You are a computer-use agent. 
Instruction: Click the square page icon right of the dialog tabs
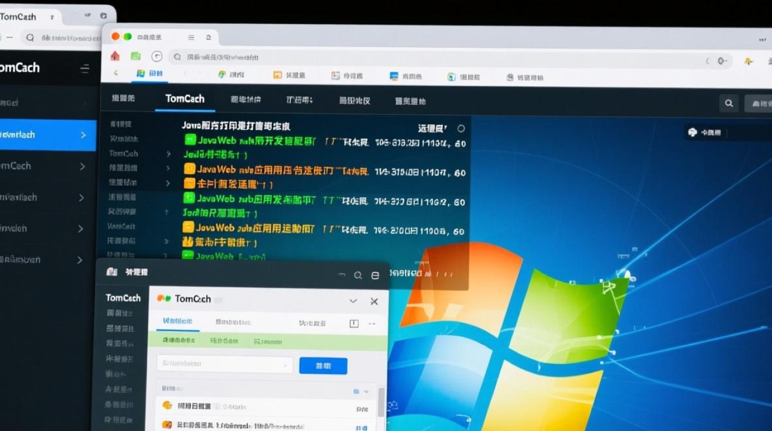[354, 323]
